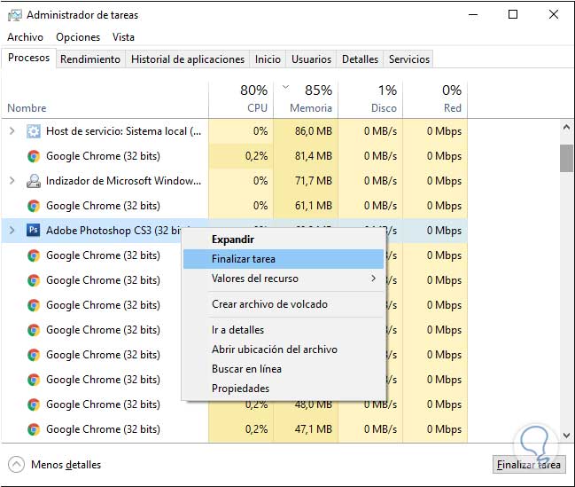Click the Host de servicio gear icon

click(x=34, y=131)
